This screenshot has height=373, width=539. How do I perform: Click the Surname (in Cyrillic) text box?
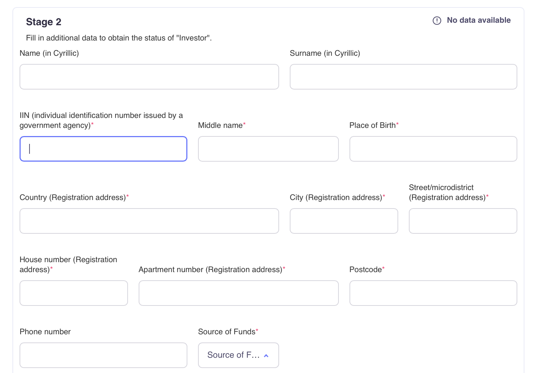[x=403, y=77]
